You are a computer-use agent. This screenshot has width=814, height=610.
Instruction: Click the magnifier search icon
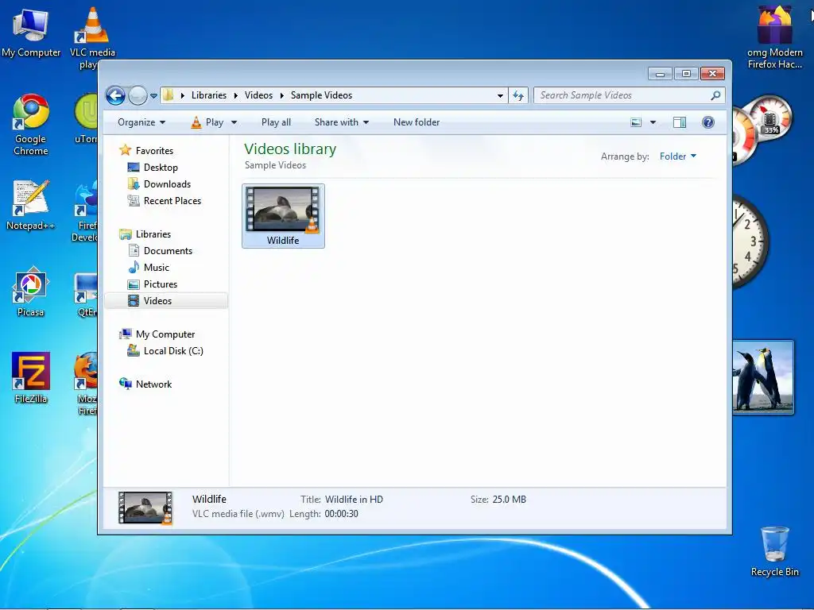(716, 95)
